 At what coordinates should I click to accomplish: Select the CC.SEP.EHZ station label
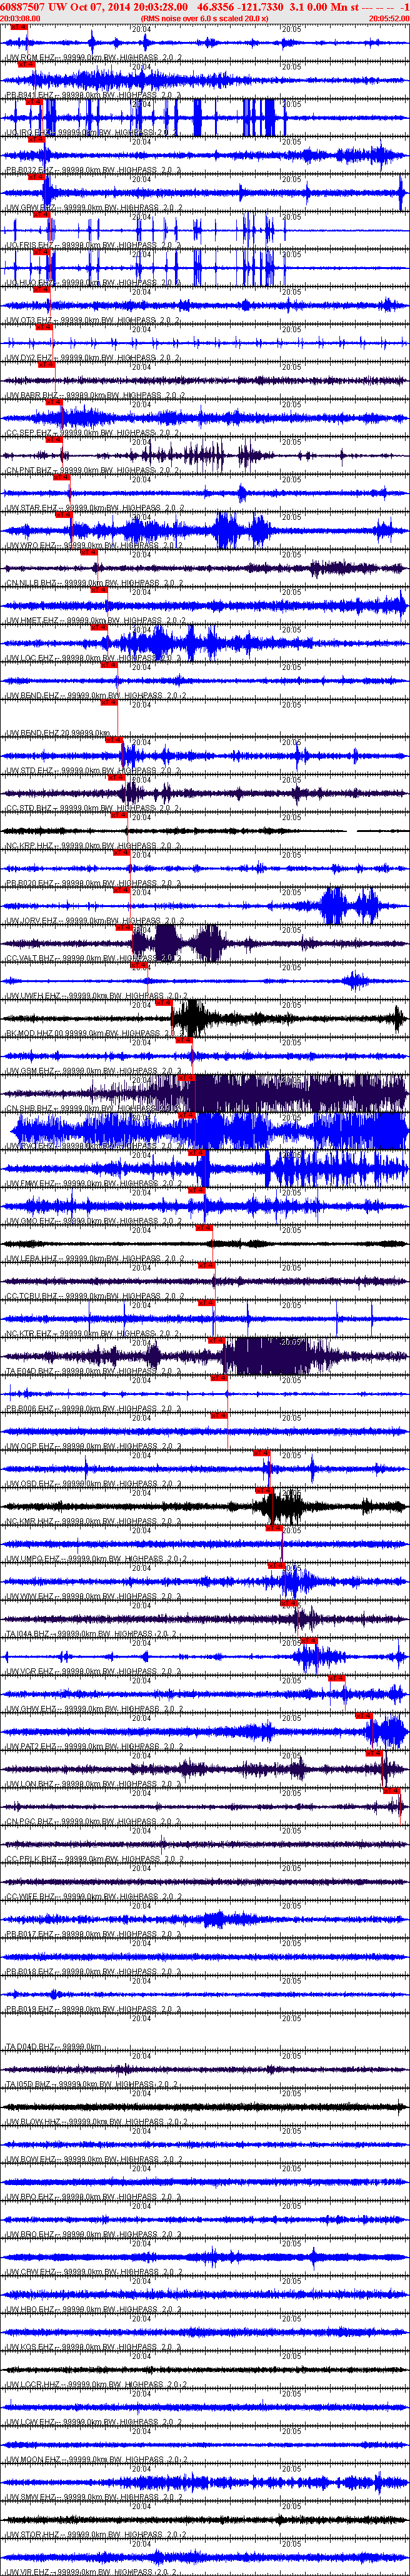pos(93,433)
